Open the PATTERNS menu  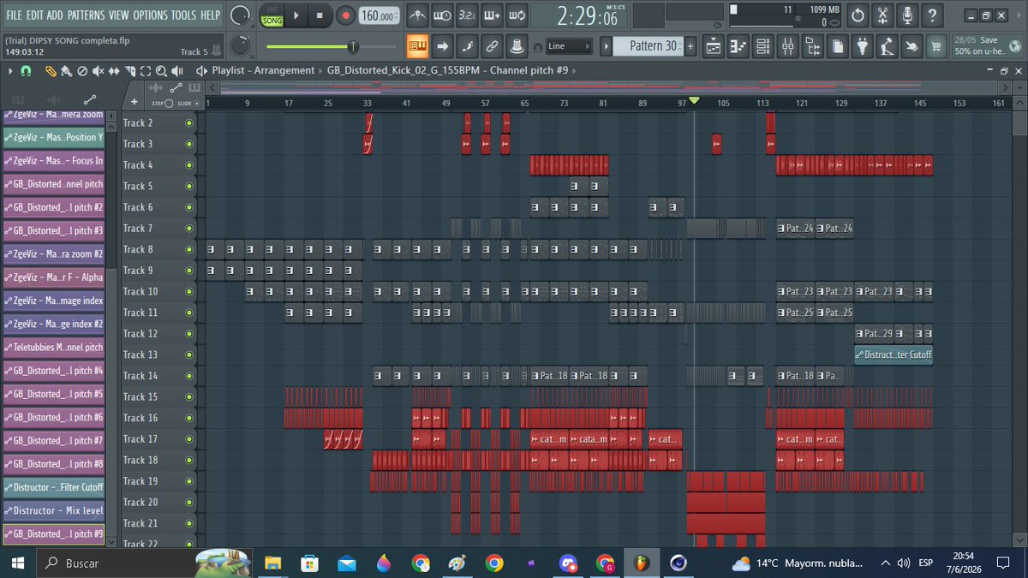click(86, 15)
